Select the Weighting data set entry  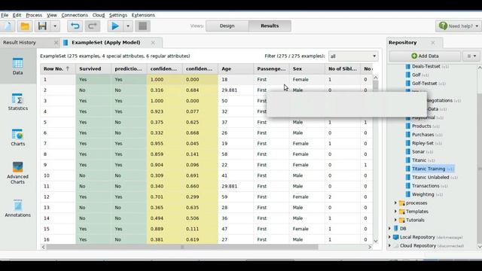(x=423, y=194)
